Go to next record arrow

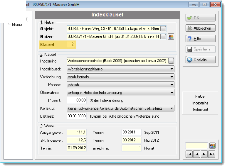(204, 154)
